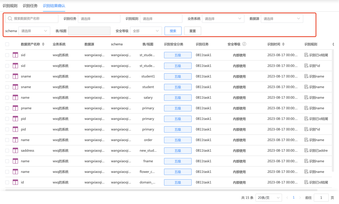Click 五级 tag in the saddress row
This screenshot has width=339, height=204.
[178, 151]
